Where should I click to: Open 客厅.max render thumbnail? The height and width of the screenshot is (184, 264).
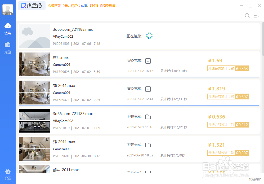35,64
